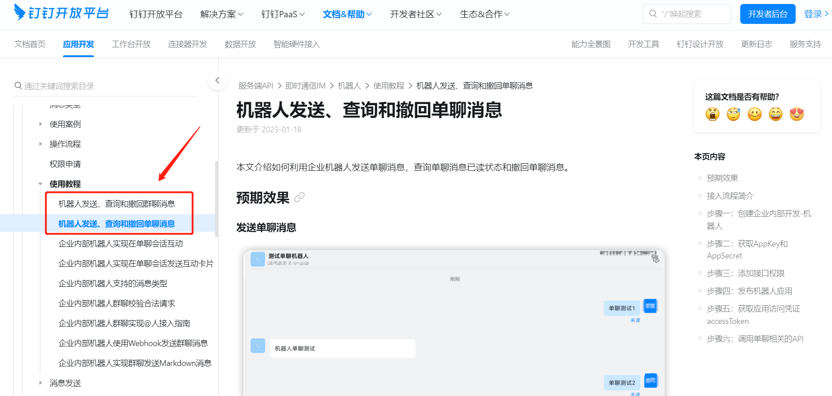This screenshot has width=832, height=396.
Task: Open 企业内部机器人使用Webhook发送群聊消息
Action: [133, 343]
